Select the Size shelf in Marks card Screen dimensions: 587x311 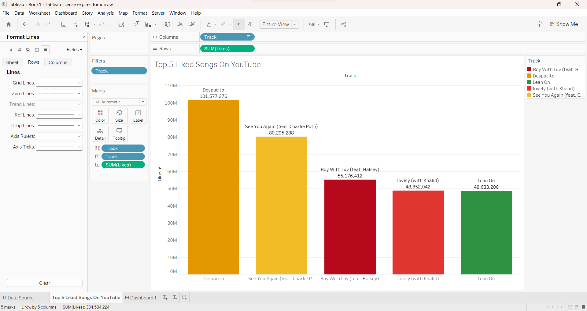click(x=119, y=116)
